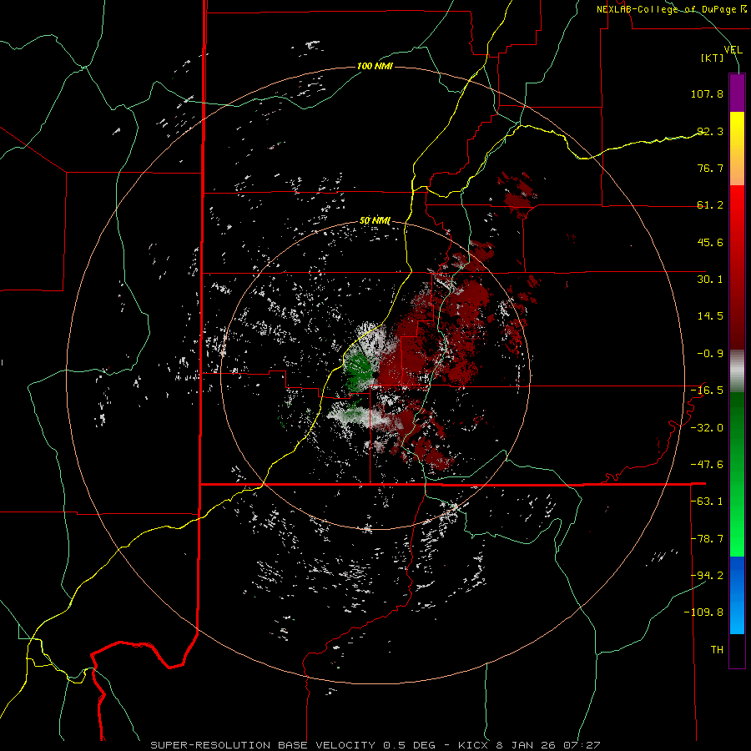Viewport: 751px width, 751px height.
Task: Click the 92.3 velocity scale value
Action: pyautogui.click(x=710, y=131)
